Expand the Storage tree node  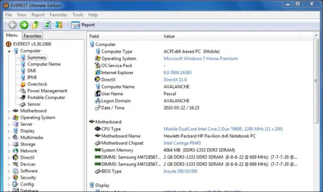coord(9,144)
